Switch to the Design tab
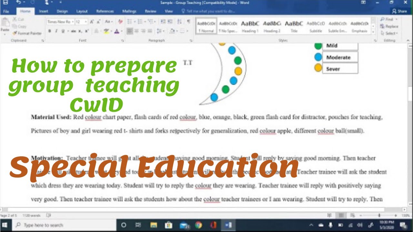This screenshot has height=232, width=413. click(x=62, y=11)
